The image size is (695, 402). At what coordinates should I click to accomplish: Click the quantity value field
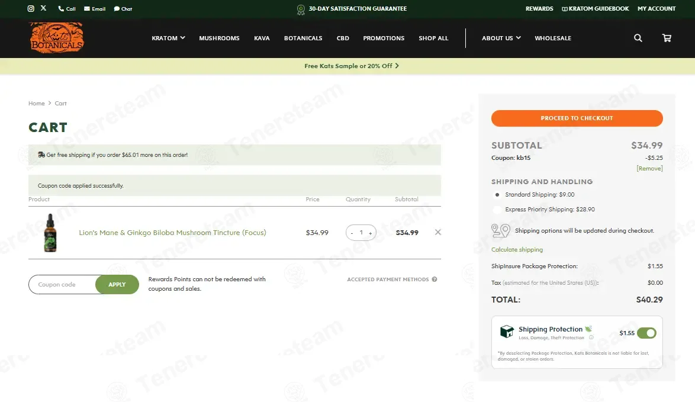click(361, 233)
